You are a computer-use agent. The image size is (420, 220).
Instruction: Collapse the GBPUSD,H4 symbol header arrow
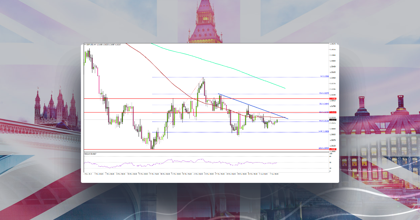pyautogui.click(x=85, y=44)
